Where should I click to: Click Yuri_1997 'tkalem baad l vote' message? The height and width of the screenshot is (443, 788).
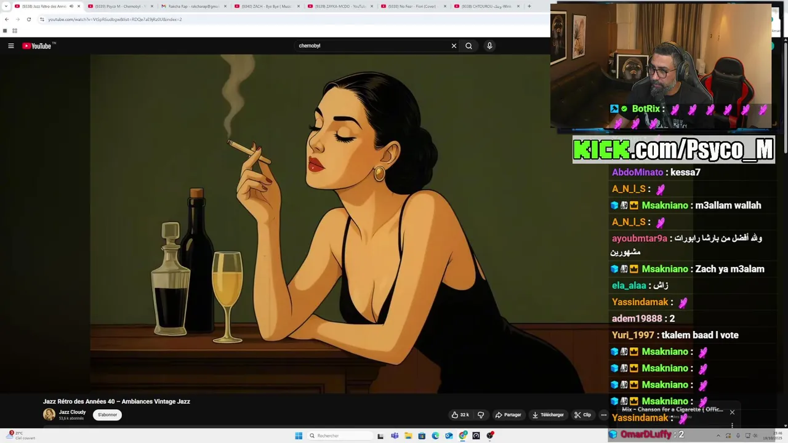(700, 335)
